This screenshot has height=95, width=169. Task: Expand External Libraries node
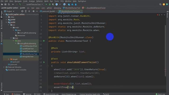(x=4, y=67)
